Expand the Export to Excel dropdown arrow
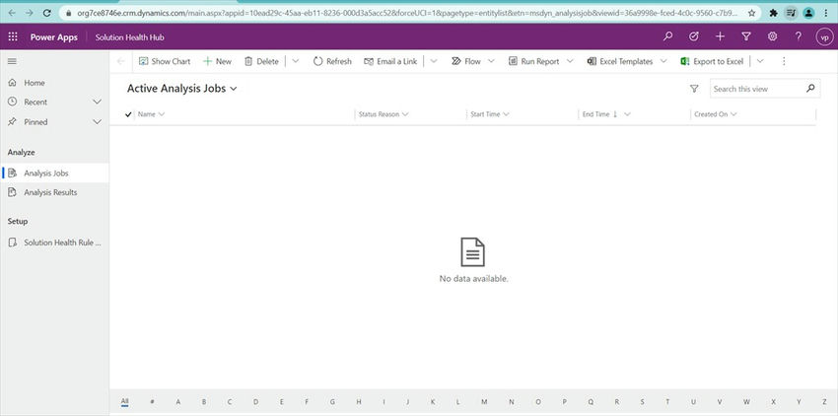 pos(760,61)
